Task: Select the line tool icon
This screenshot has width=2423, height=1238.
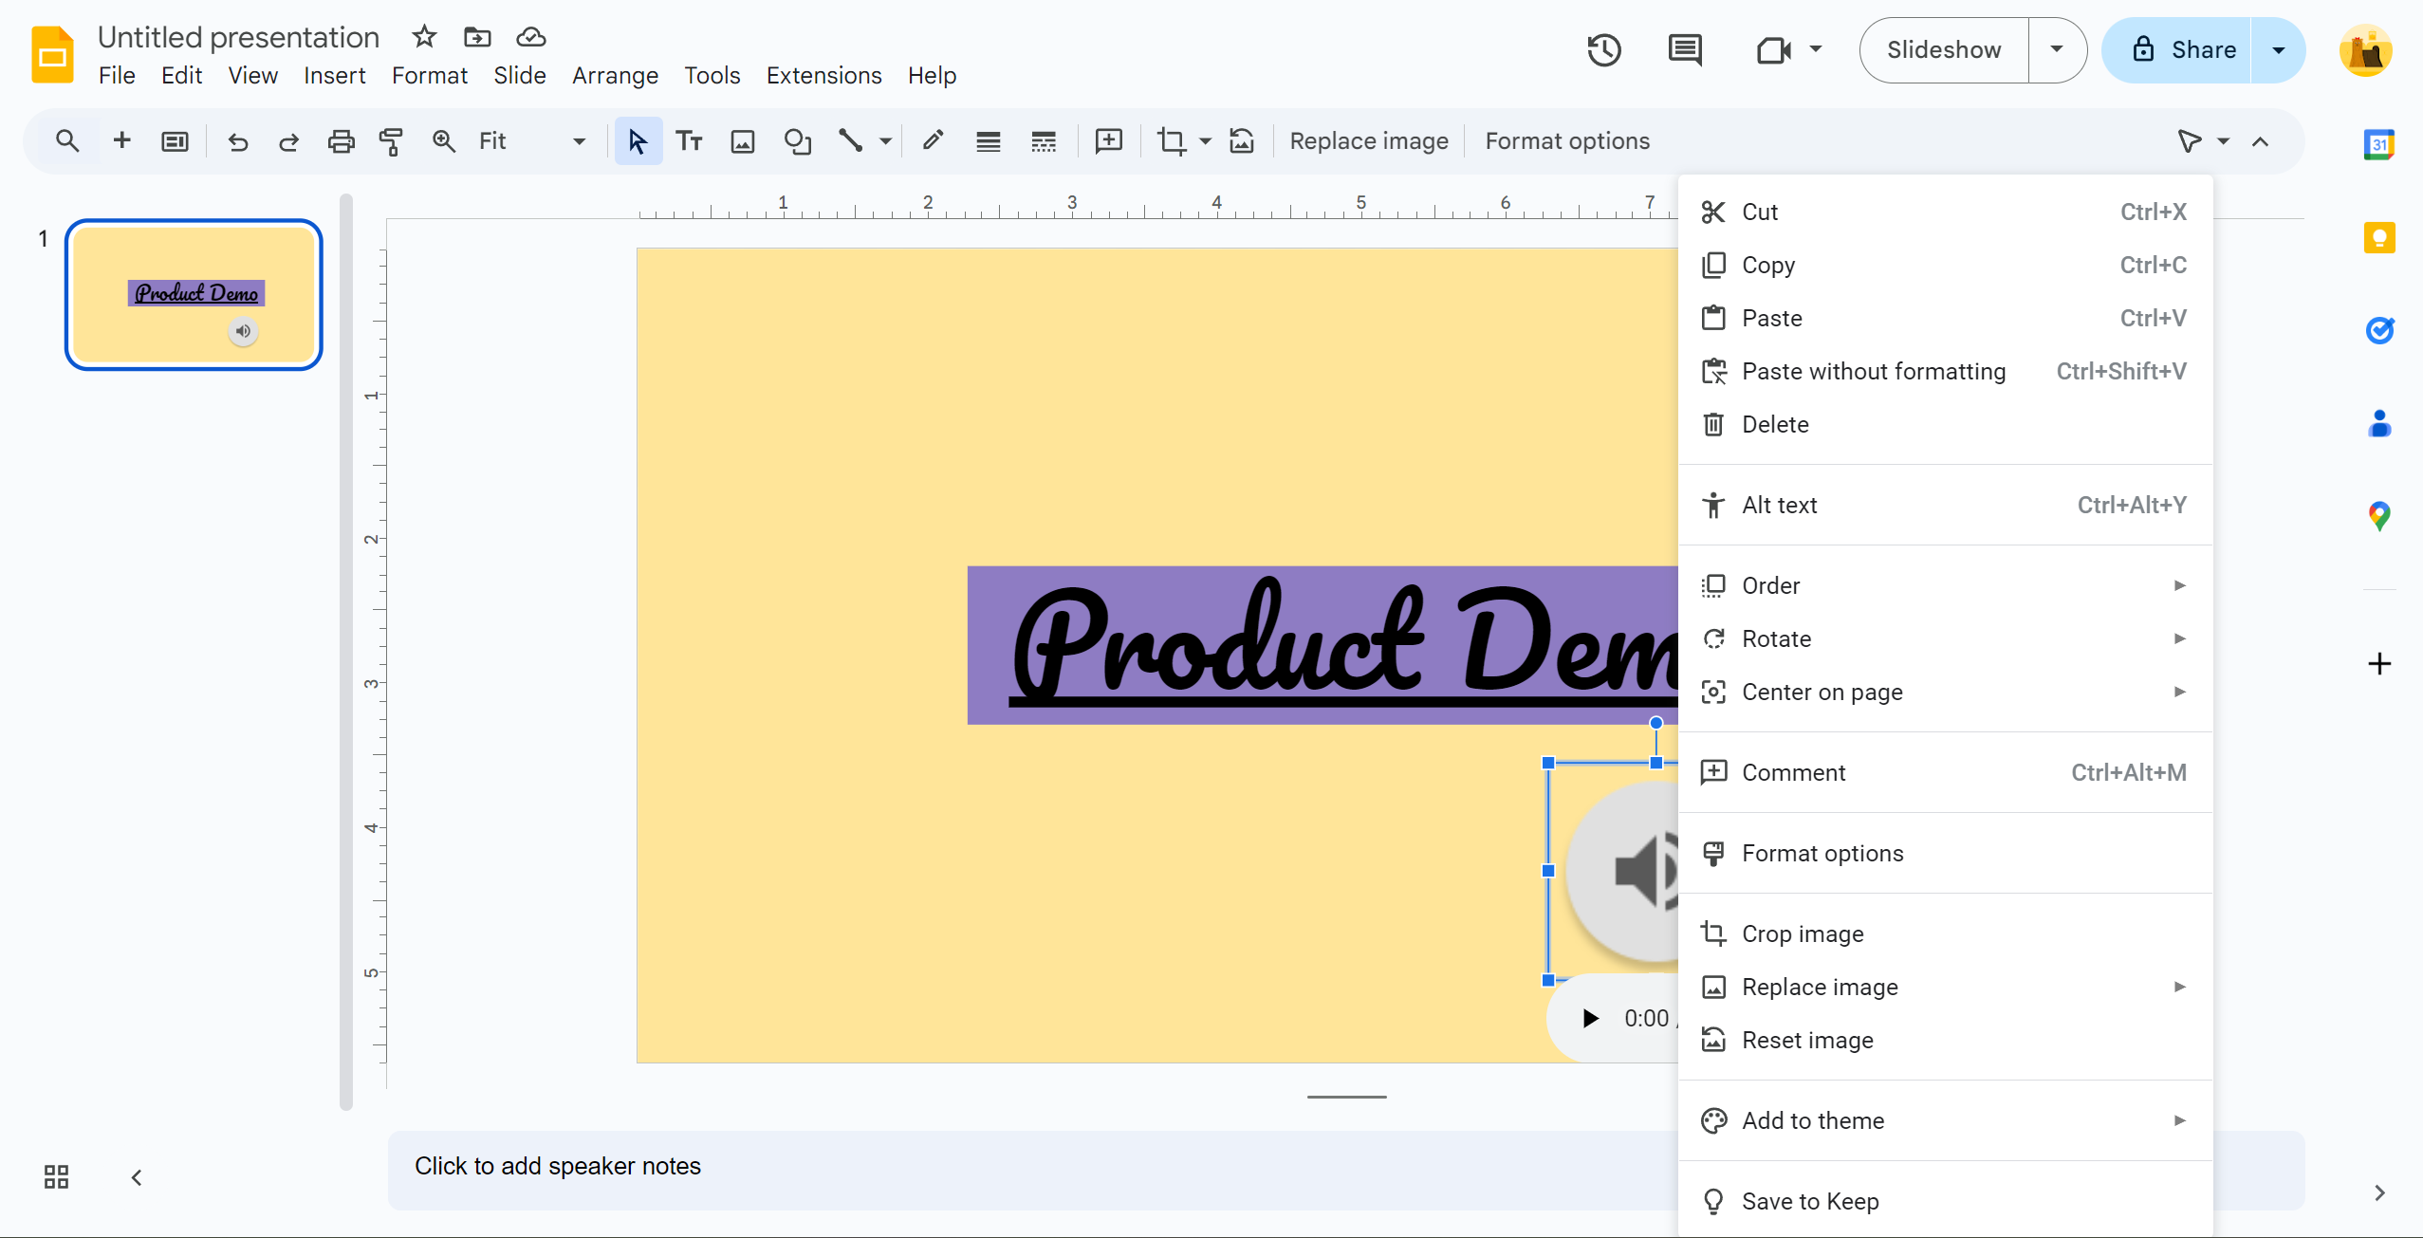Action: click(x=850, y=141)
